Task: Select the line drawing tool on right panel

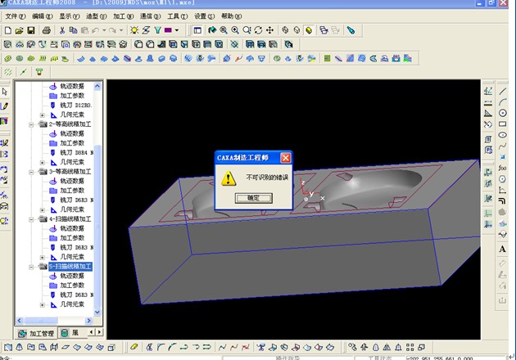Action: (503, 92)
